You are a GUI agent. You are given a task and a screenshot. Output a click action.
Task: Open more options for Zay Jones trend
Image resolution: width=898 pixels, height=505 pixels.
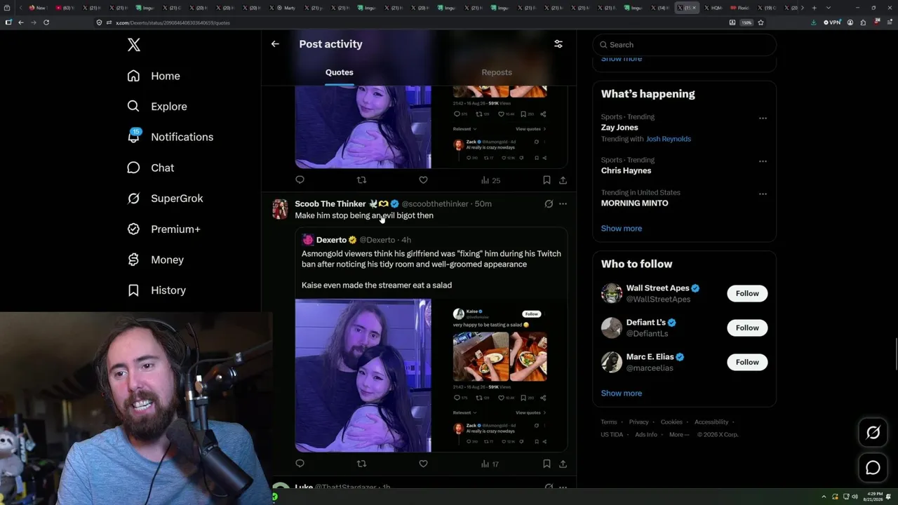763,118
